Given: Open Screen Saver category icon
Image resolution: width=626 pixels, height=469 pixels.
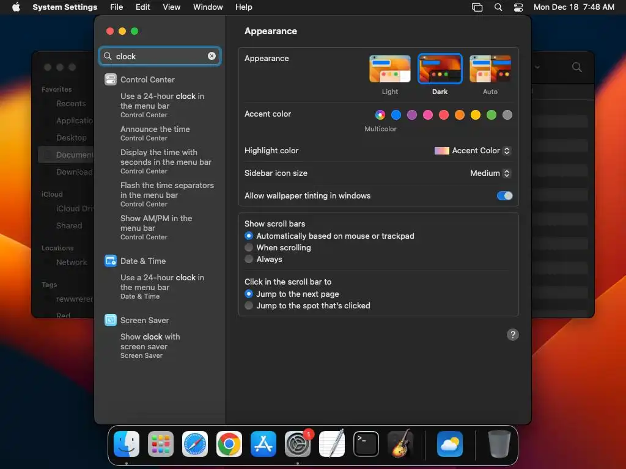Looking at the screenshot, I should coord(111,320).
